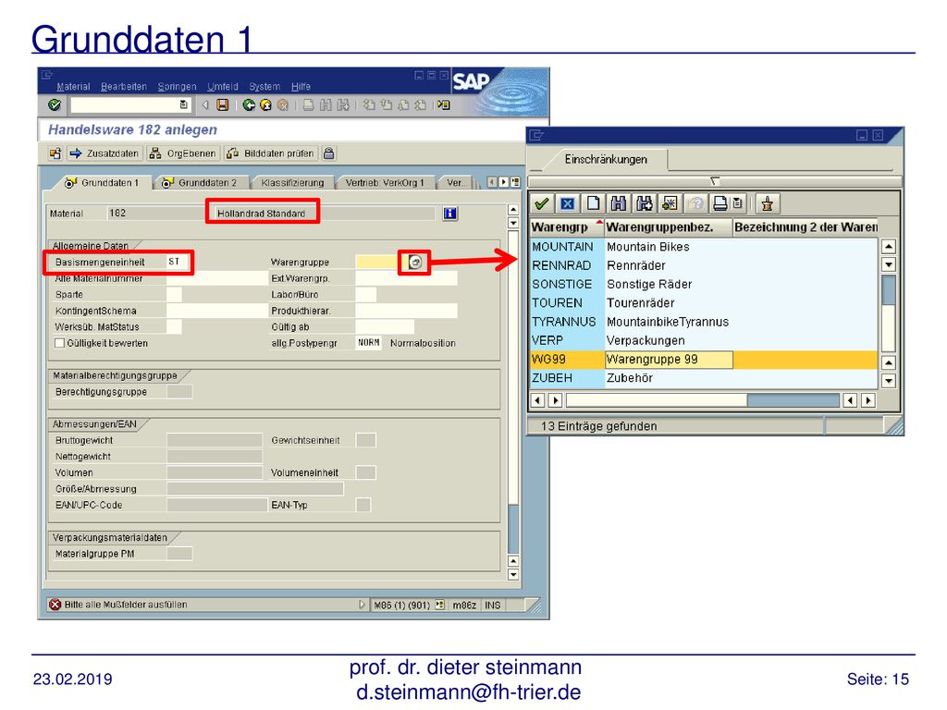The height and width of the screenshot is (710, 947).
Task: Click the OrgEbenen button
Action: 184,153
